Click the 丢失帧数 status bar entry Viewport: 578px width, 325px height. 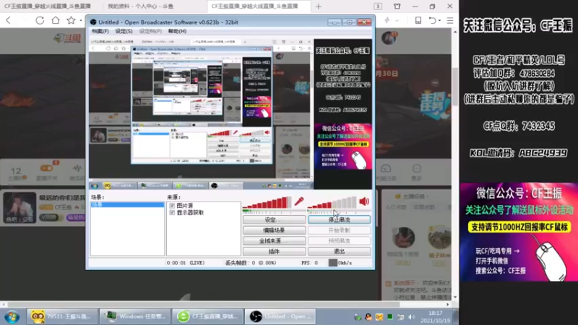coord(250,263)
